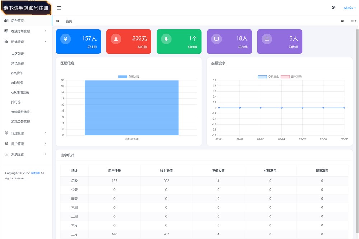The image size is (359, 239).
Task: Toggle 在线人数 legend in 区服信息 chart
Action: [129, 77]
